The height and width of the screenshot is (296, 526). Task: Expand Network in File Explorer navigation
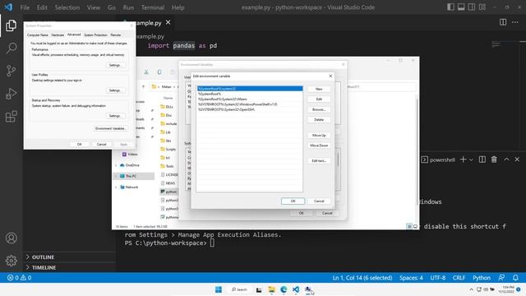(116, 187)
